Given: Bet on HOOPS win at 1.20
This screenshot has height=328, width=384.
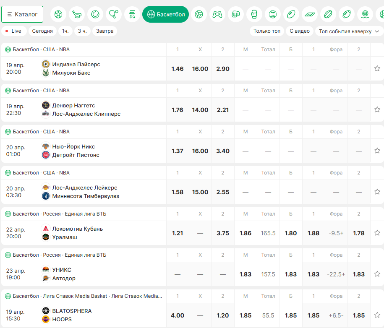Looking at the screenshot, I should point(223,315).
